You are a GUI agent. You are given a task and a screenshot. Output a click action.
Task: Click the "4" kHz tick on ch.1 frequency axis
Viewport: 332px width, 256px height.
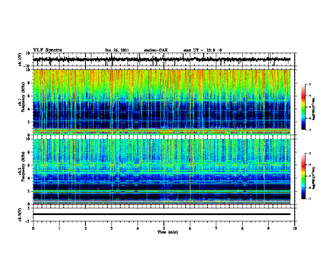click(x=29, y=109)
